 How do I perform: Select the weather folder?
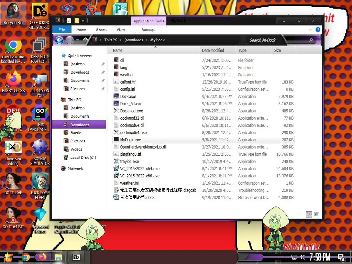(203, 75)
